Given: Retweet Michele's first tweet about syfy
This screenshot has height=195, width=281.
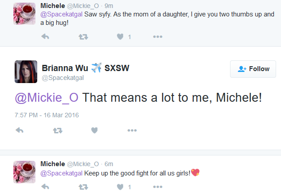Looking at the screenshot, I should [x=83, y=37].
